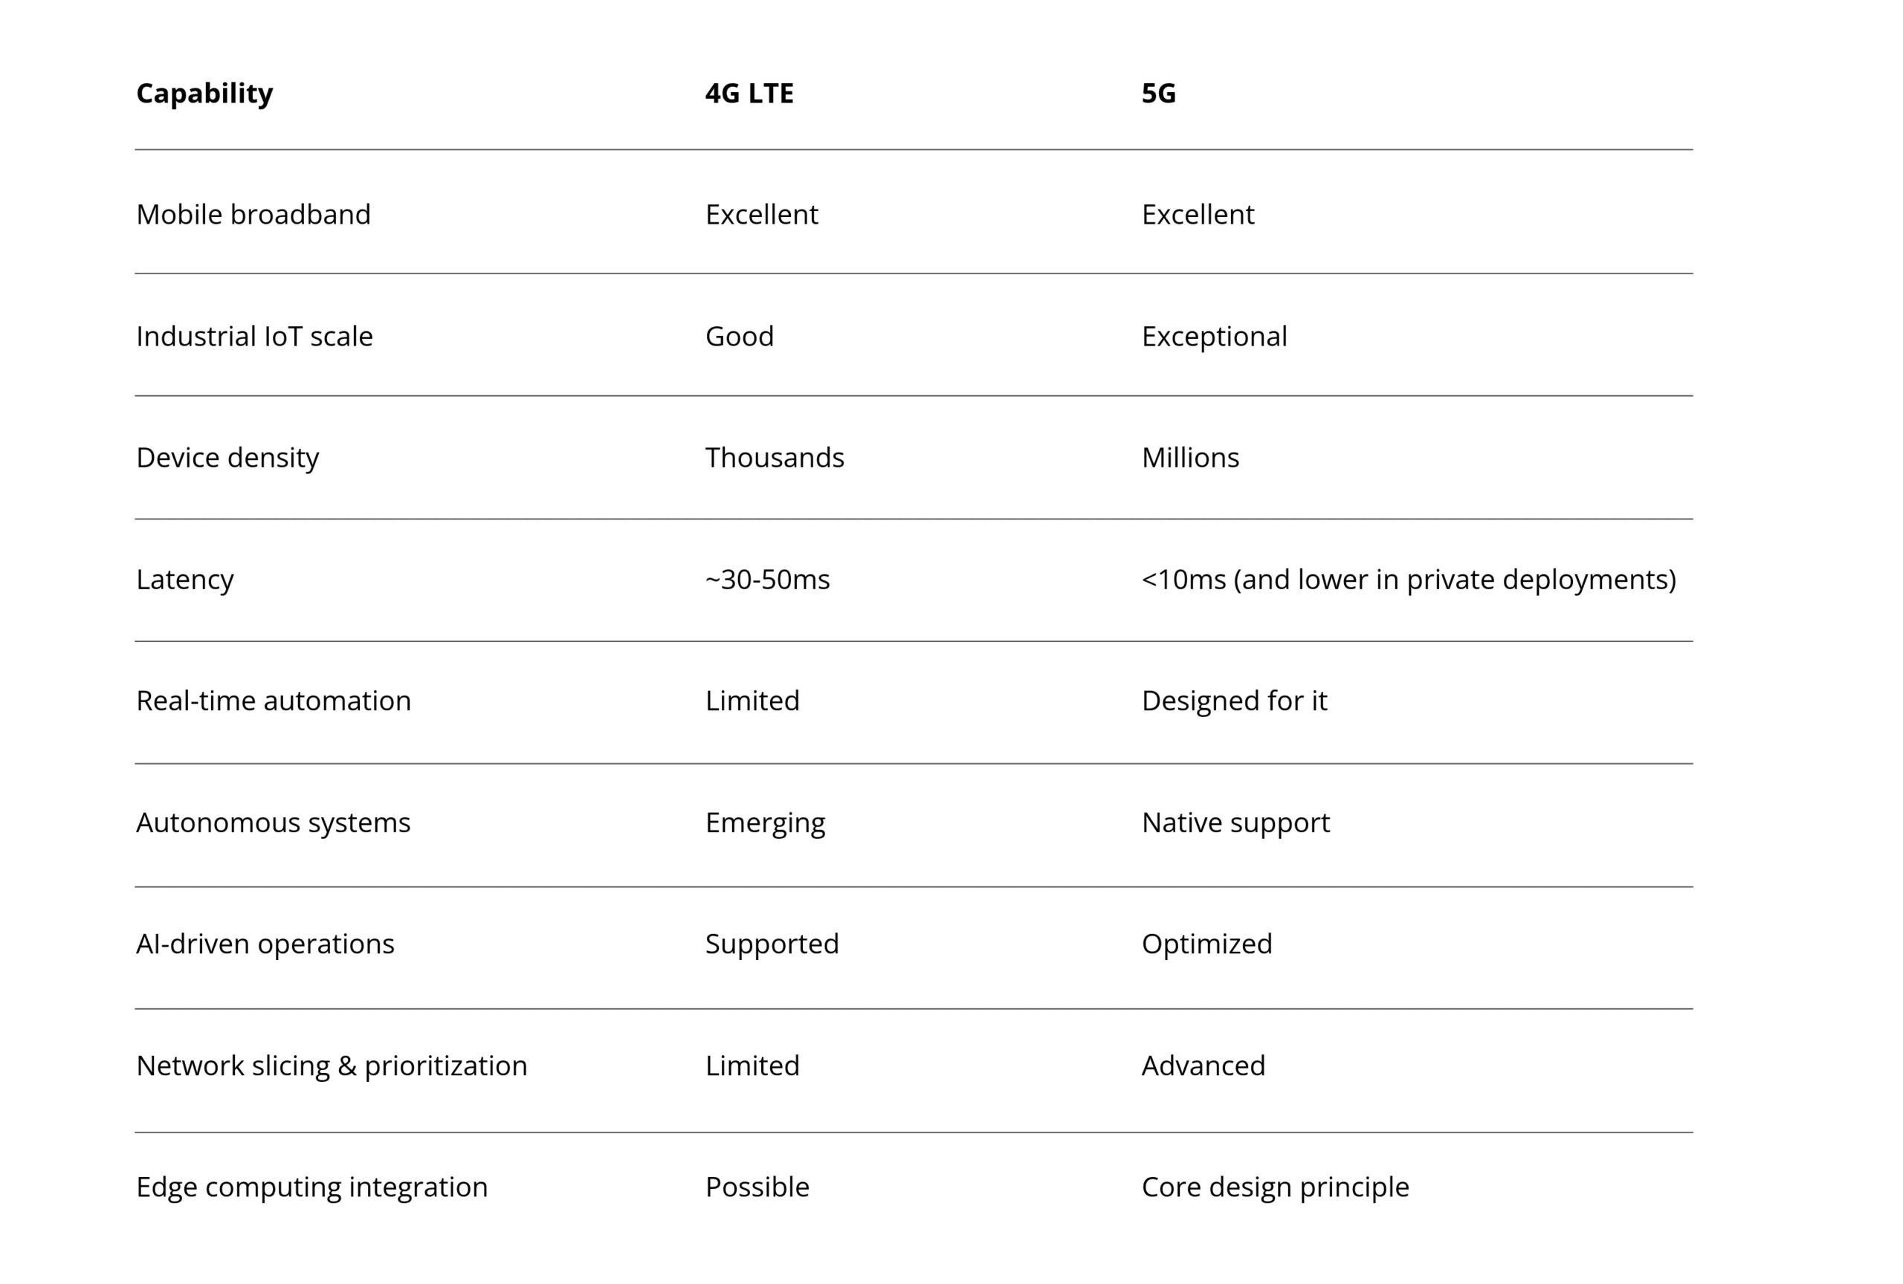Select the Thousands device density value
Screen dimensions: 1903x1284
(775, 458)
